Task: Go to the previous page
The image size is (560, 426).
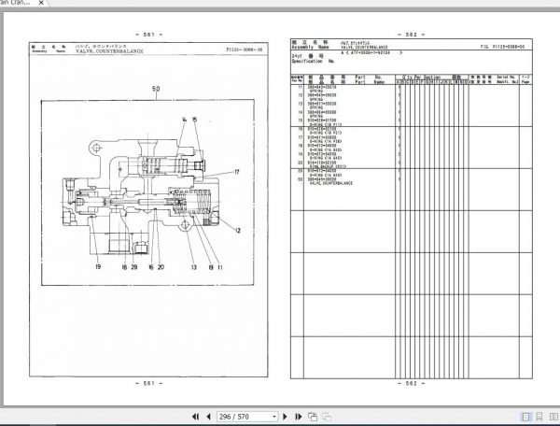Action: pos(208,417)
